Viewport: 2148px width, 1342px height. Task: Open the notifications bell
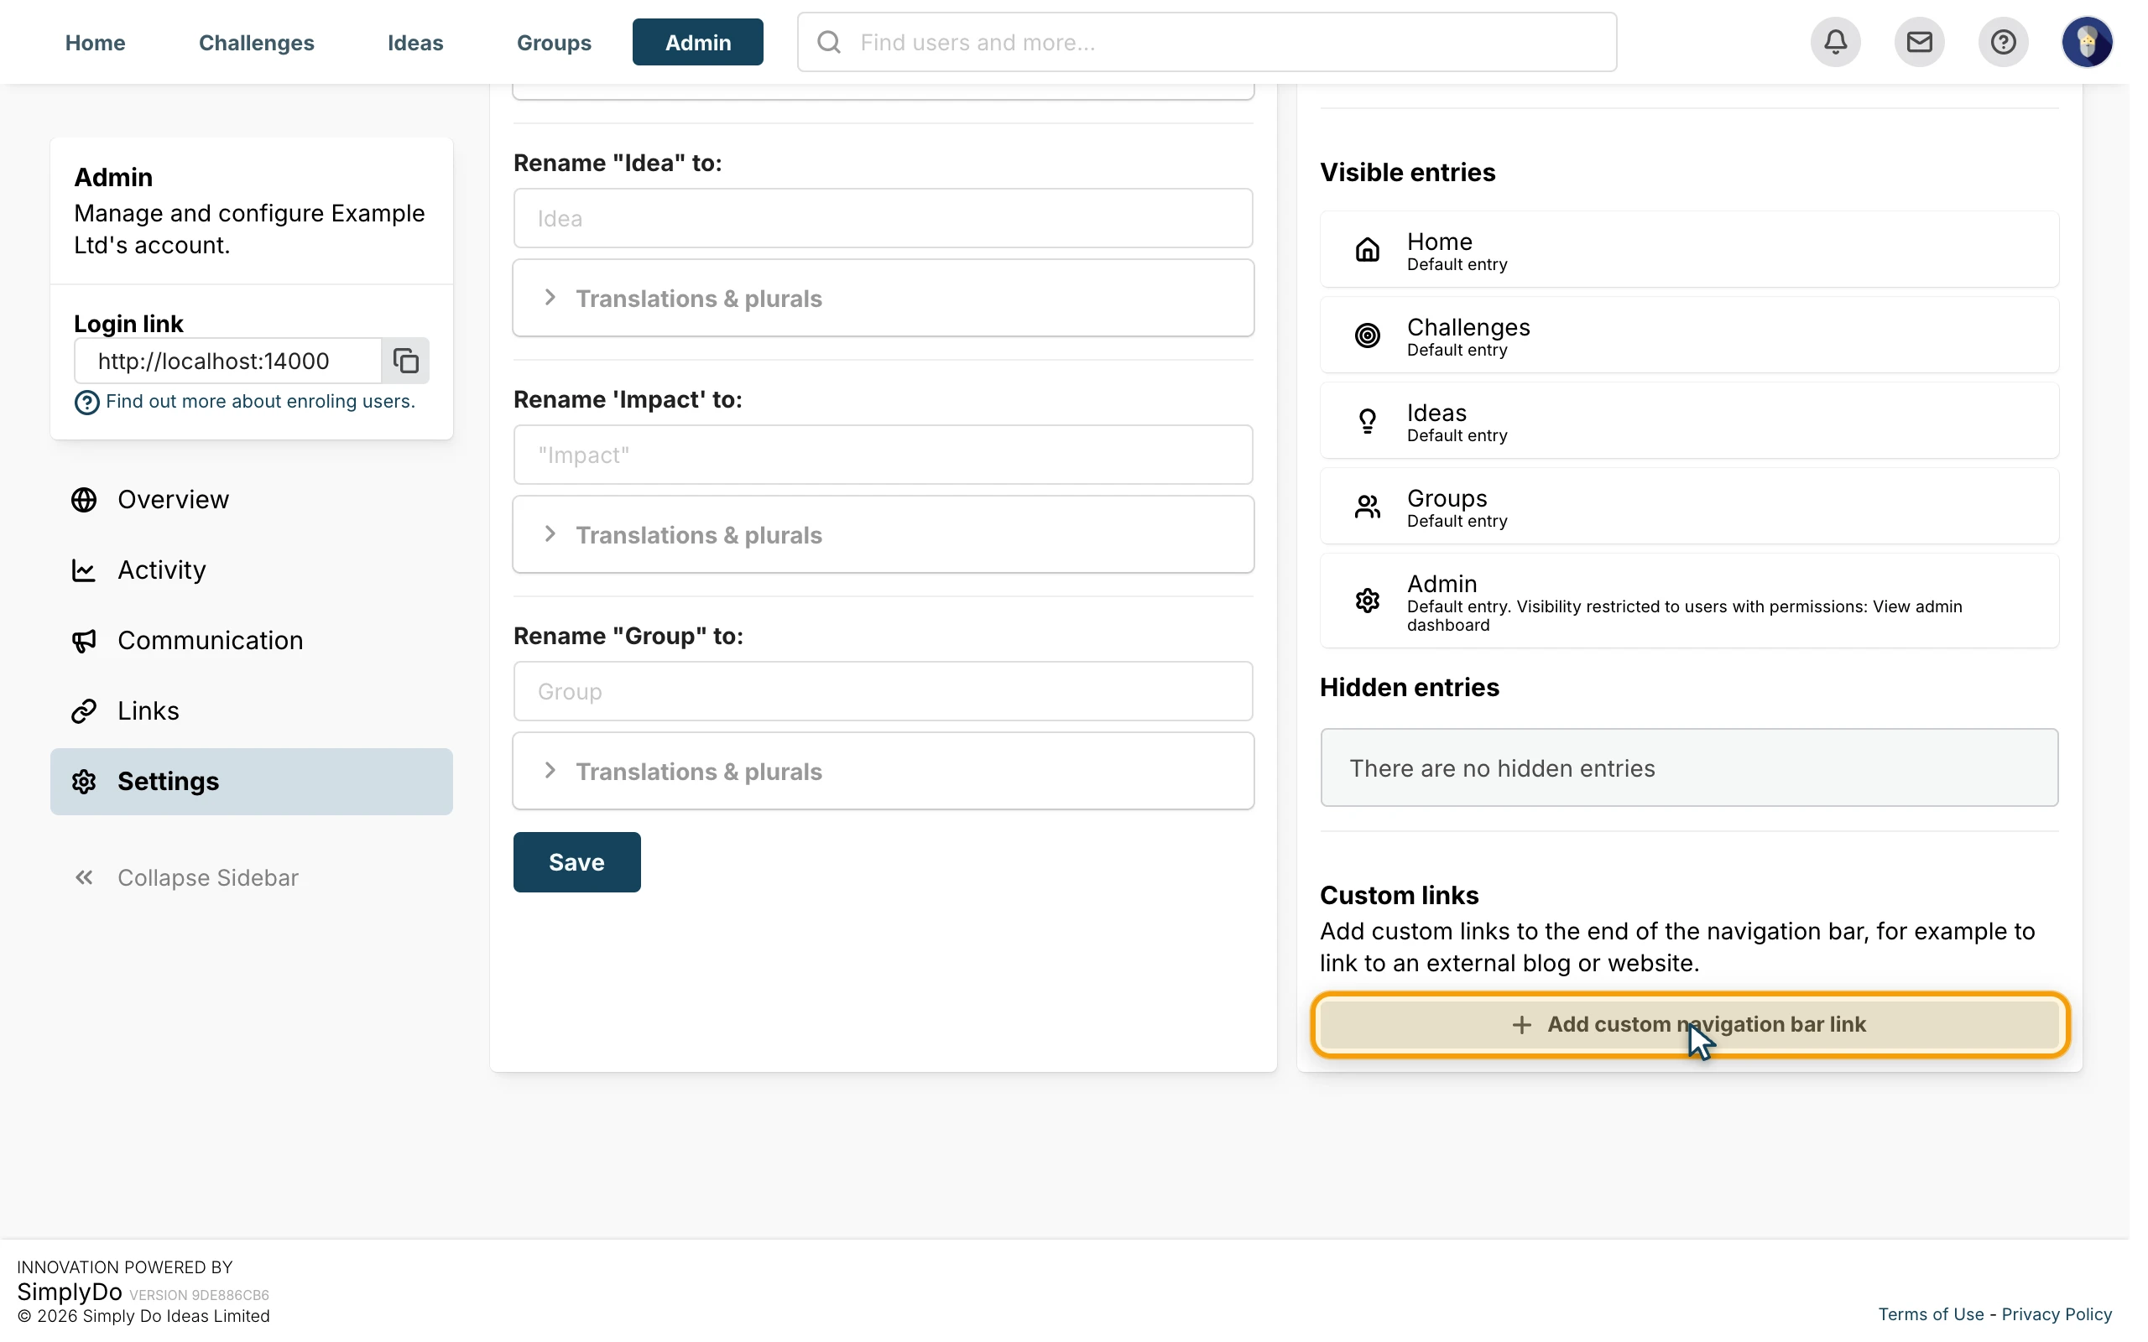pos(1835,42)
